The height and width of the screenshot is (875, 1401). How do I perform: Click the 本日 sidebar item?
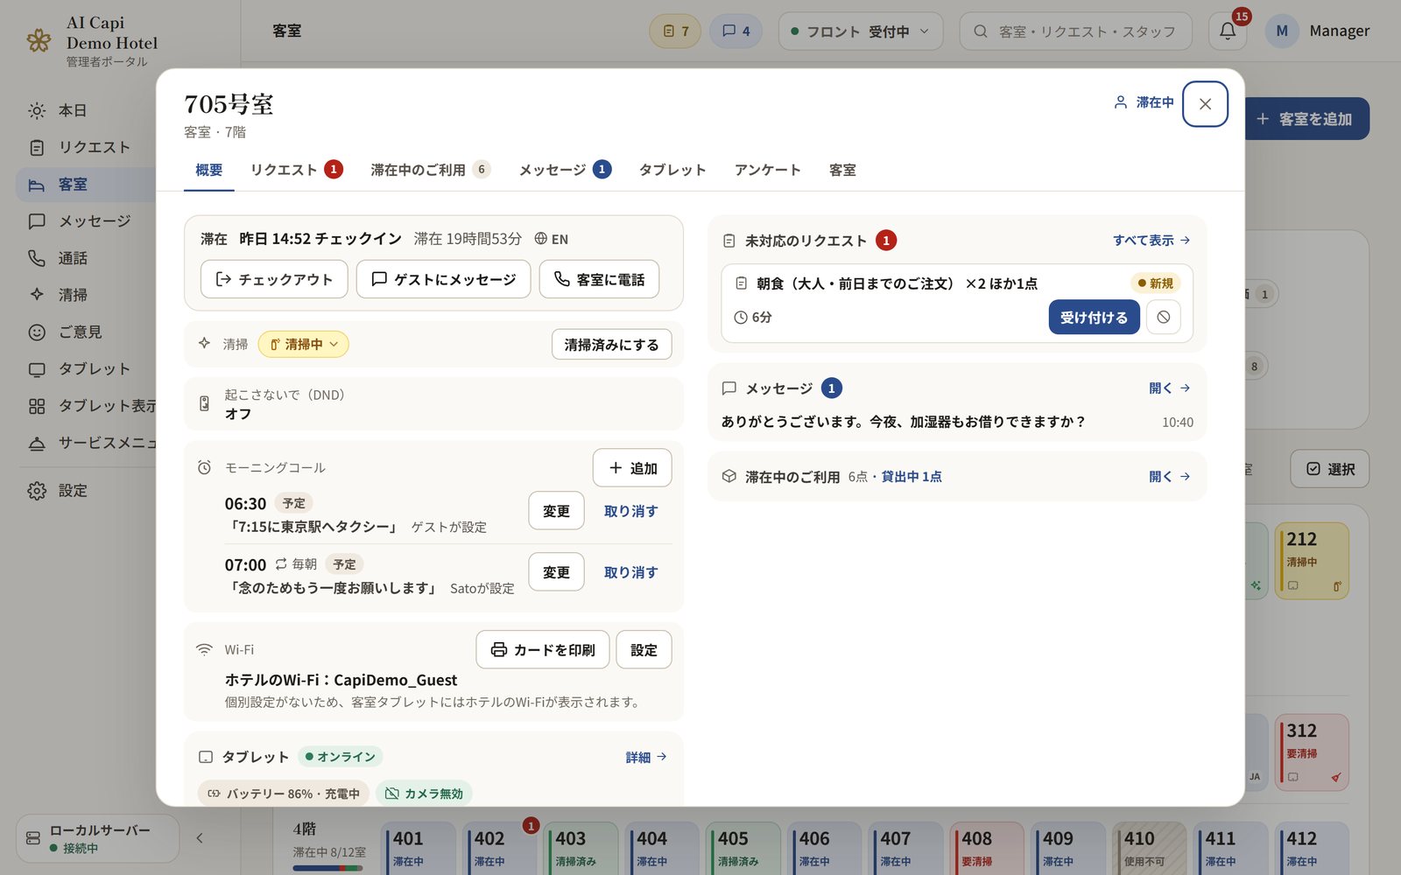[x=86, y=110]
